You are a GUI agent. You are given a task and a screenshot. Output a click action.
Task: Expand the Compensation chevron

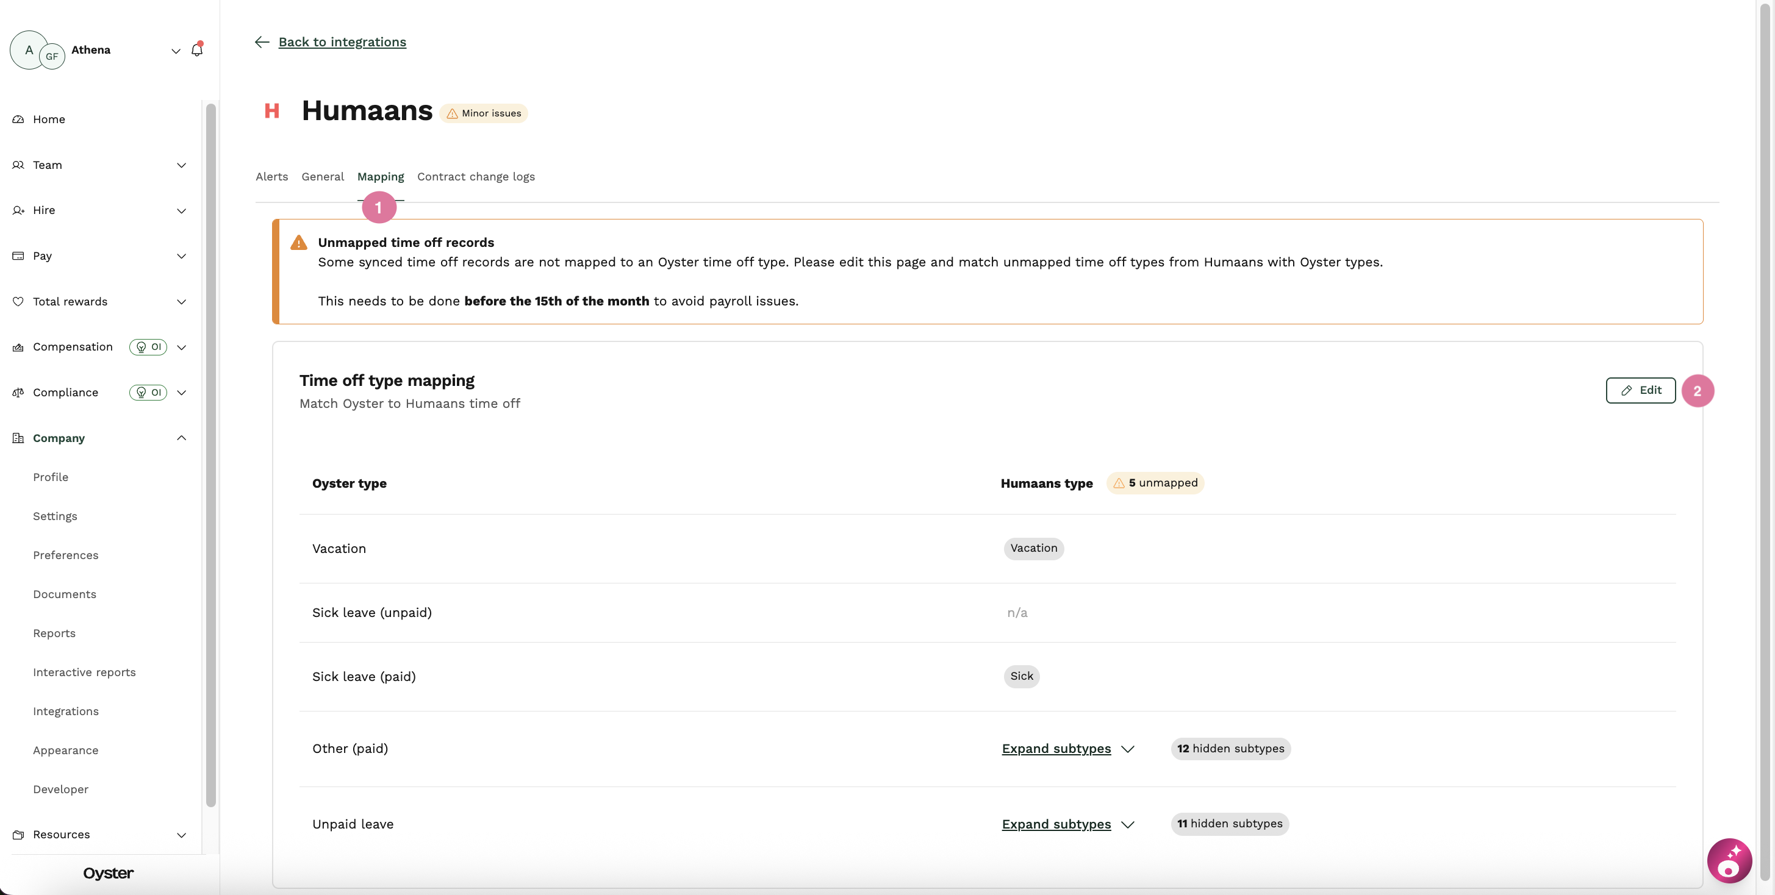pos(181,348)
